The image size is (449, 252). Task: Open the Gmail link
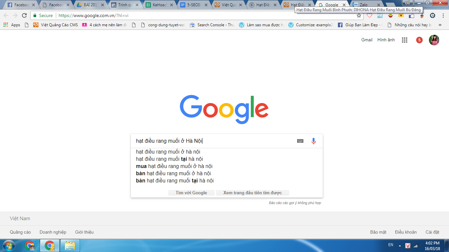coord(367,40)
